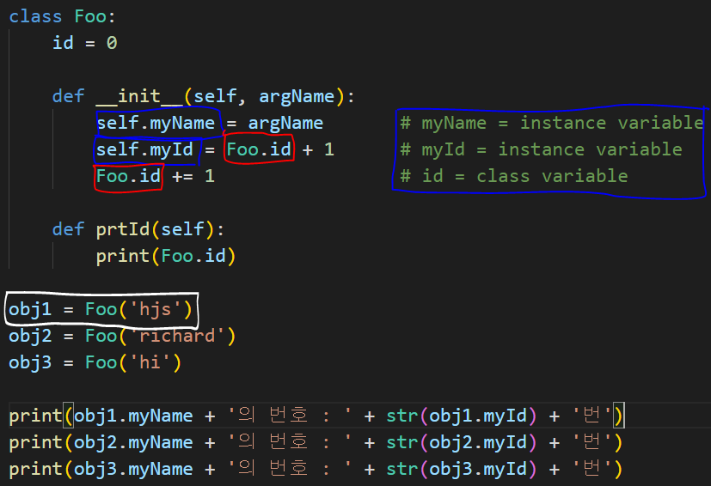This screenshot has height=486, width=711.
Task: Click the obj1 variable in its assignment line
Action: 30,310
